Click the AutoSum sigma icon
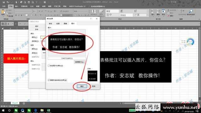Screen dimensions: 201x113 (x=168, y=10)
